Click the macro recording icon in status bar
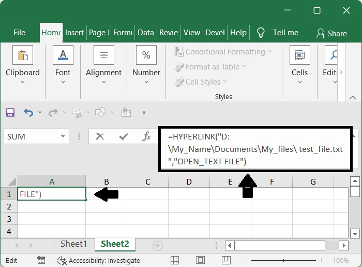The image size is (362, 267). (x=41, y=260)
